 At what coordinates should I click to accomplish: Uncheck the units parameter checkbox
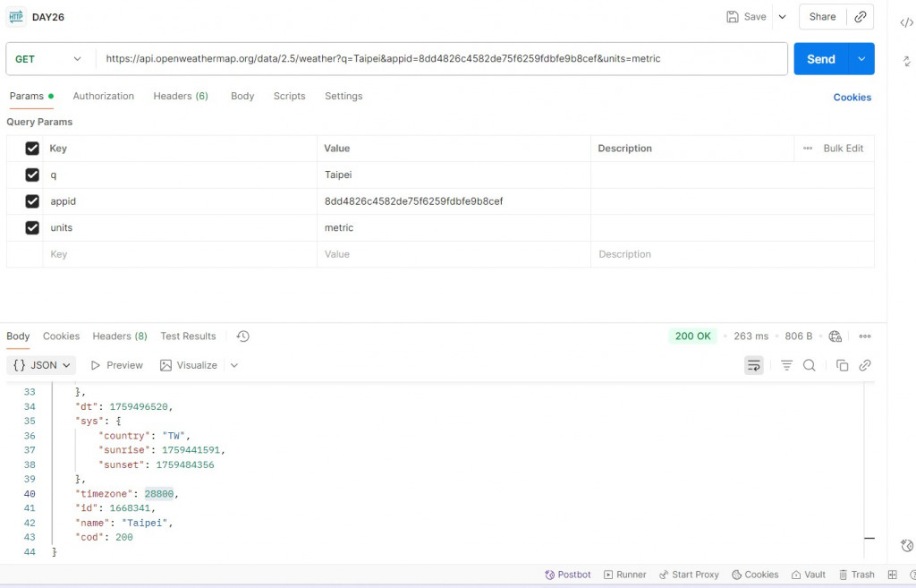click(x=32, y=227)
